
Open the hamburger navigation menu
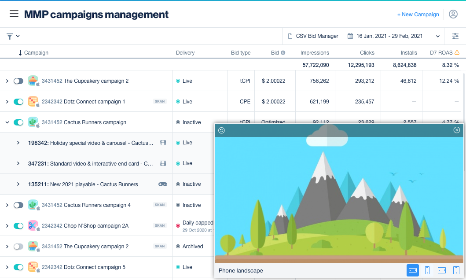14,14
